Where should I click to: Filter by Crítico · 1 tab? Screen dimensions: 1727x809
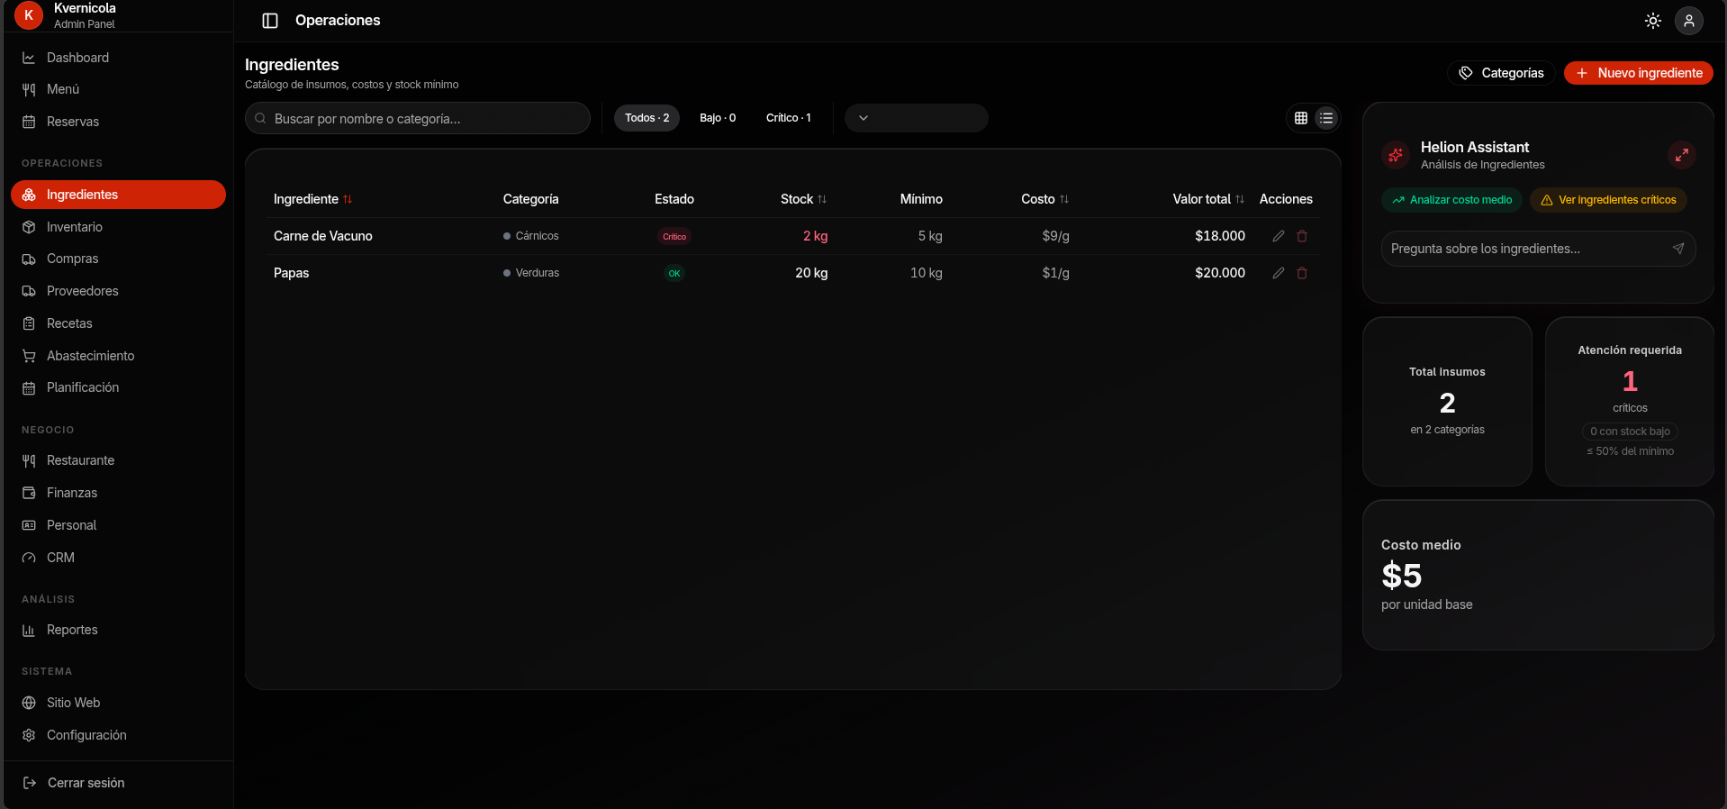pos(788,118)
